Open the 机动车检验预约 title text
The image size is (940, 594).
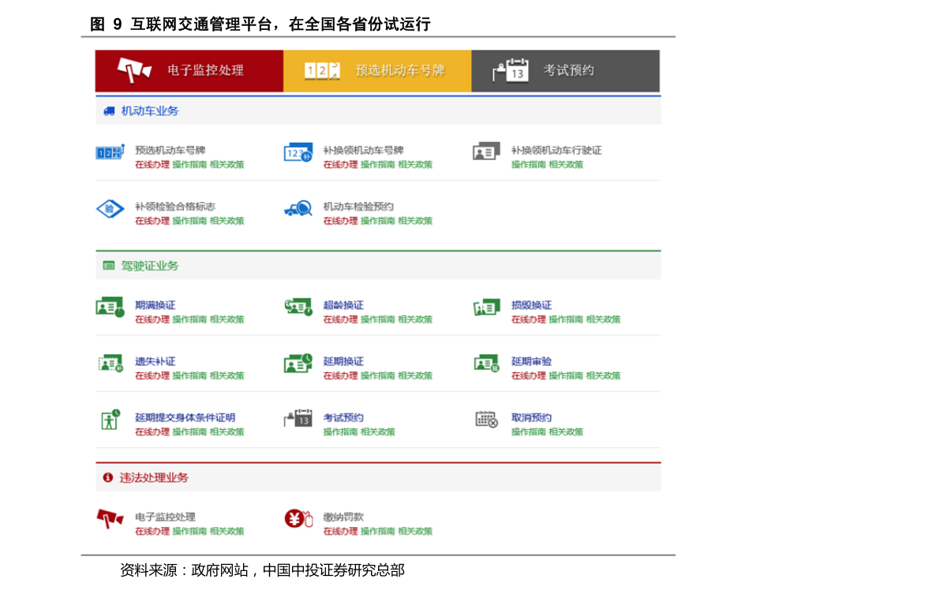point(358,207)
